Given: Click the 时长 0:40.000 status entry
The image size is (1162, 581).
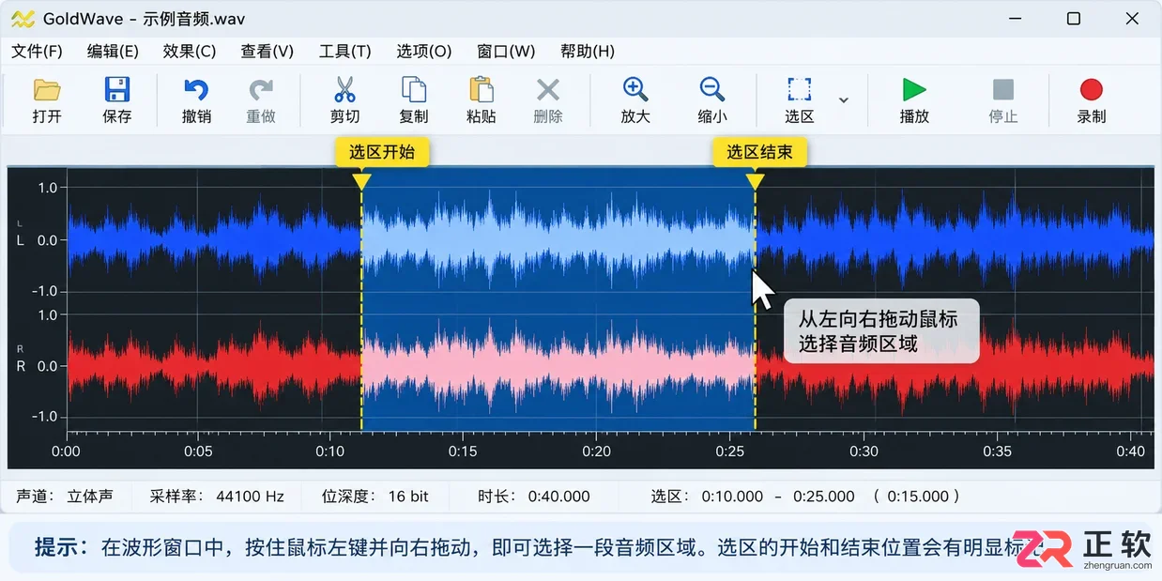Looking at the screenshot, I should point(534,497).
